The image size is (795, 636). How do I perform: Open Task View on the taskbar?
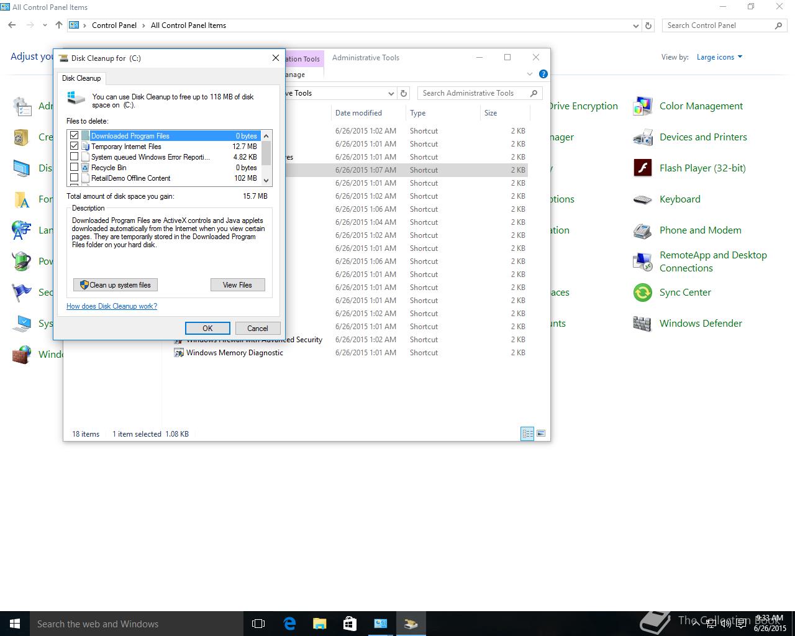coord(258,624)
